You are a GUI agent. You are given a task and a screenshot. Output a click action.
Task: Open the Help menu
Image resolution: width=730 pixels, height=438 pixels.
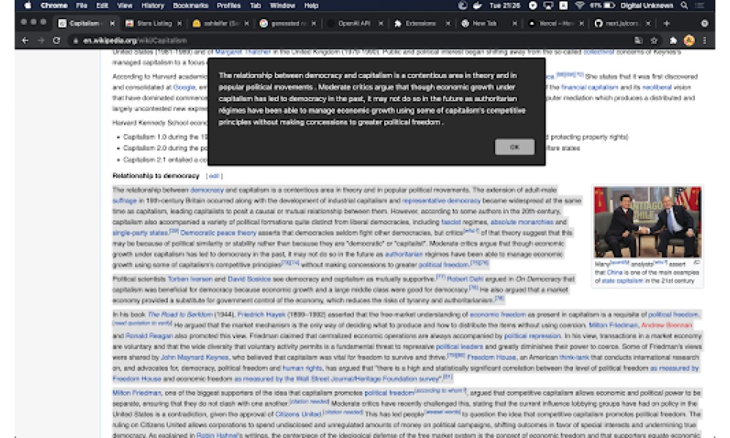pyautogui.click(x=311, y=6)
